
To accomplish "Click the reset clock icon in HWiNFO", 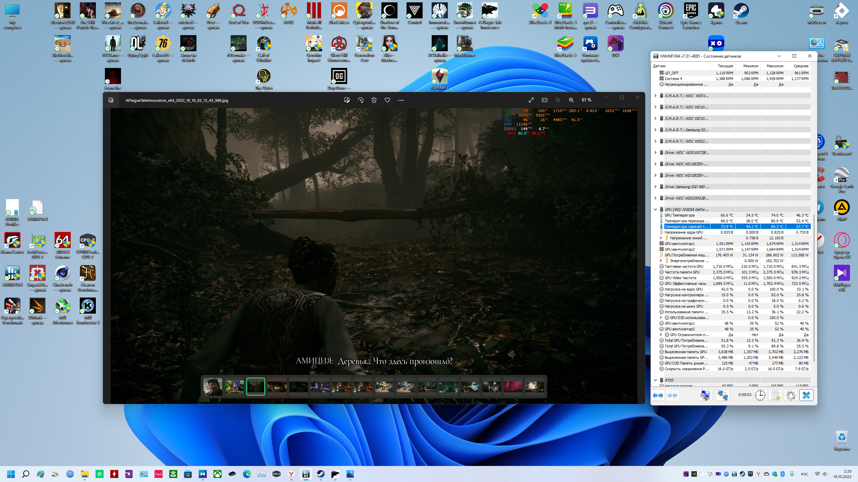I will (x=760, y=395).
